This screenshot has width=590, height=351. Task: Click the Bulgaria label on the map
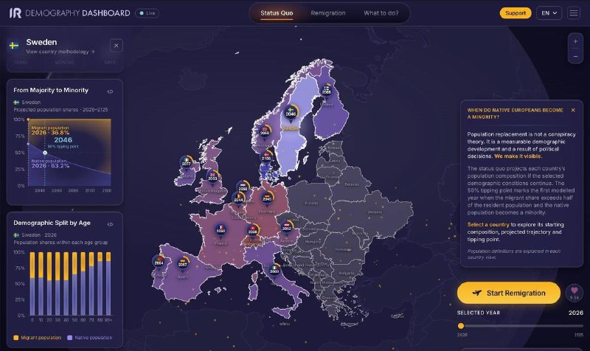(347, 273)
